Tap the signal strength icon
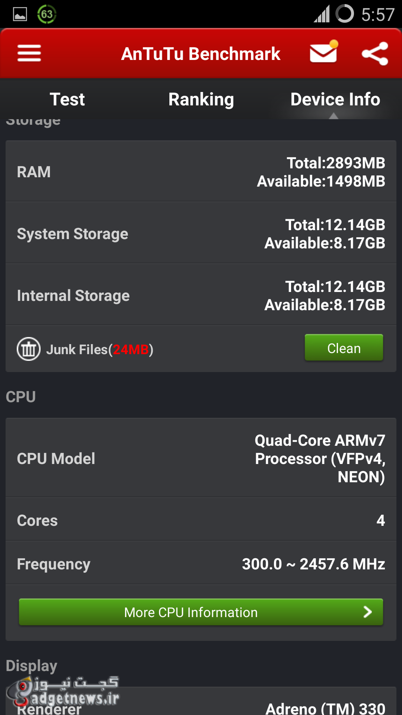The height and width of the screenshot is (715, 402). (x=321, y=15)
